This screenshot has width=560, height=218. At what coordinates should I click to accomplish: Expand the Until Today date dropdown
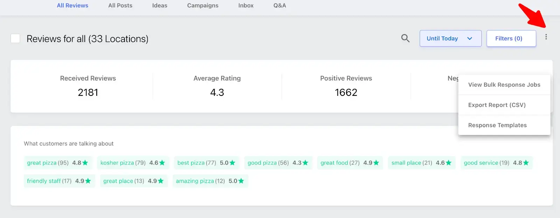450,38
